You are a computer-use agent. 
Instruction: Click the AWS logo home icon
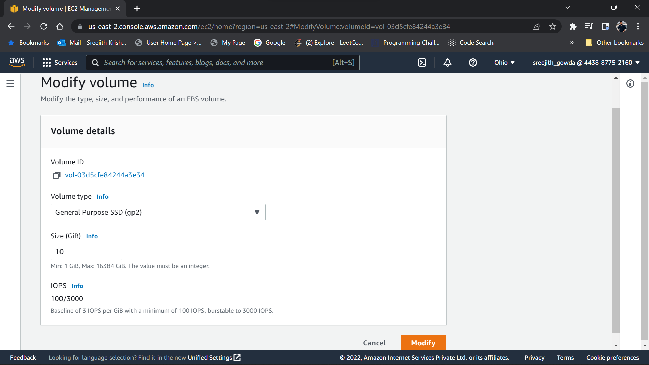17,62
